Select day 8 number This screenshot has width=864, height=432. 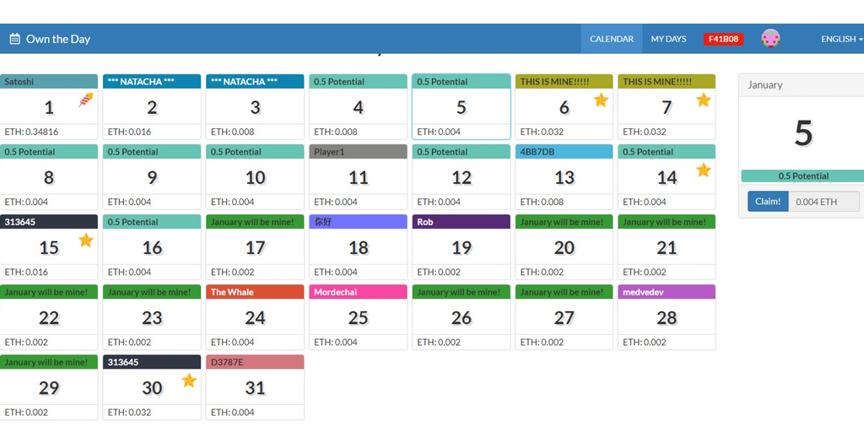[49, 177]
